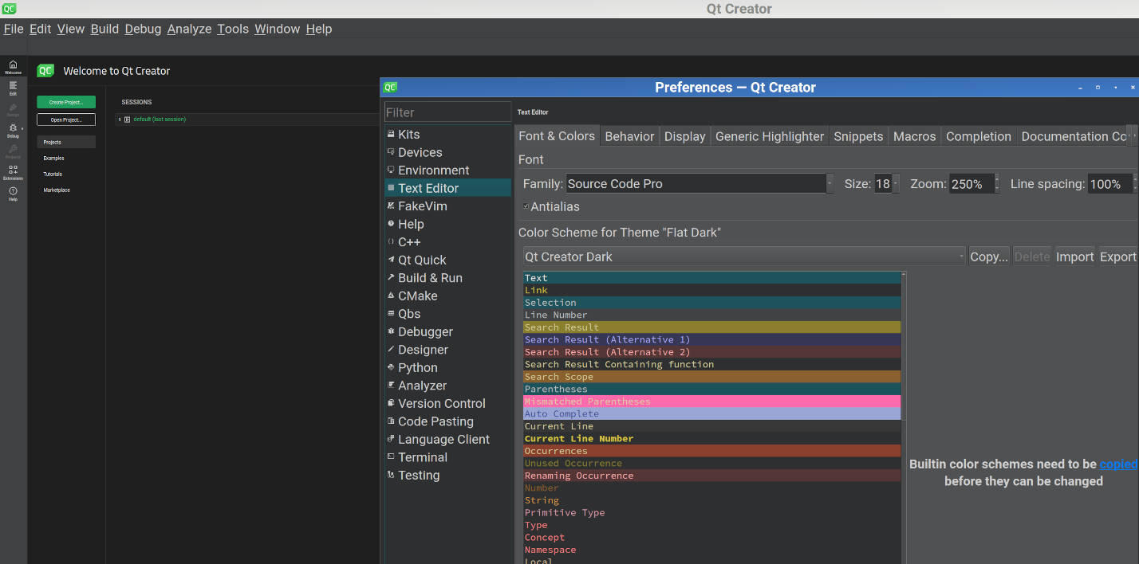The image size is (1139, 564).
Task: Click the Qt Quick category icon
Action: [x=391, y=259]
